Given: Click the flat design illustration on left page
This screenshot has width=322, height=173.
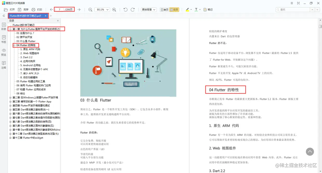Looking at the screenshot, I should pos(128,63).
